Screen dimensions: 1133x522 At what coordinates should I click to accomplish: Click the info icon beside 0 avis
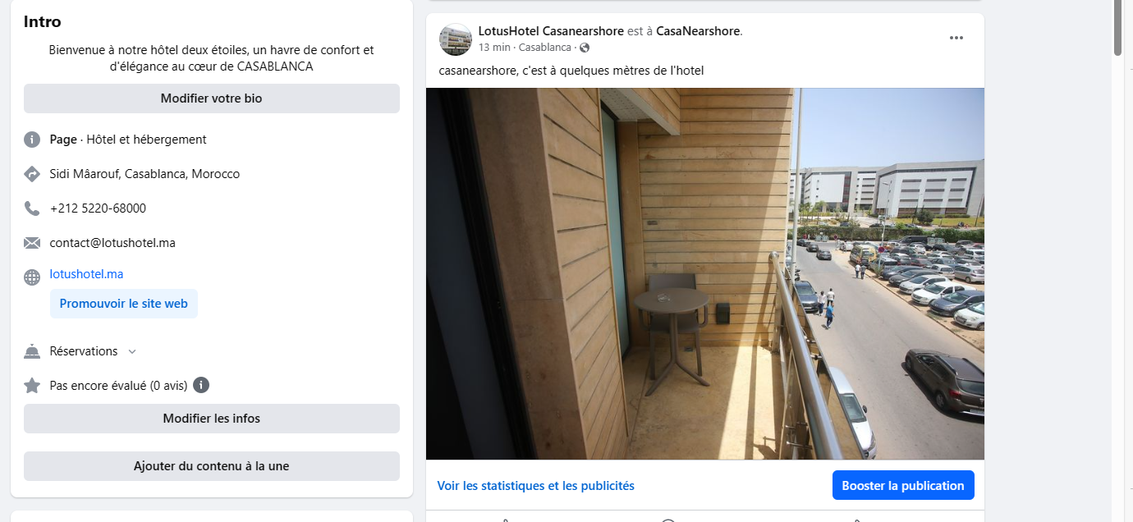pyautogui.click(x=201, y=385)
